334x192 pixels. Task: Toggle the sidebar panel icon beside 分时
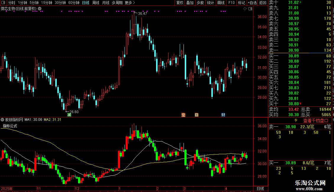pyautogui.click(x=3, y=3)
